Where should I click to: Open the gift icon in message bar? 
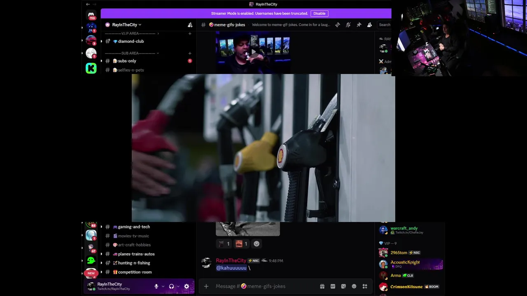point(322,286)
